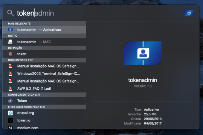Click tokenadmin name in preview pane

pyautogui.click(x=142, y=80)
